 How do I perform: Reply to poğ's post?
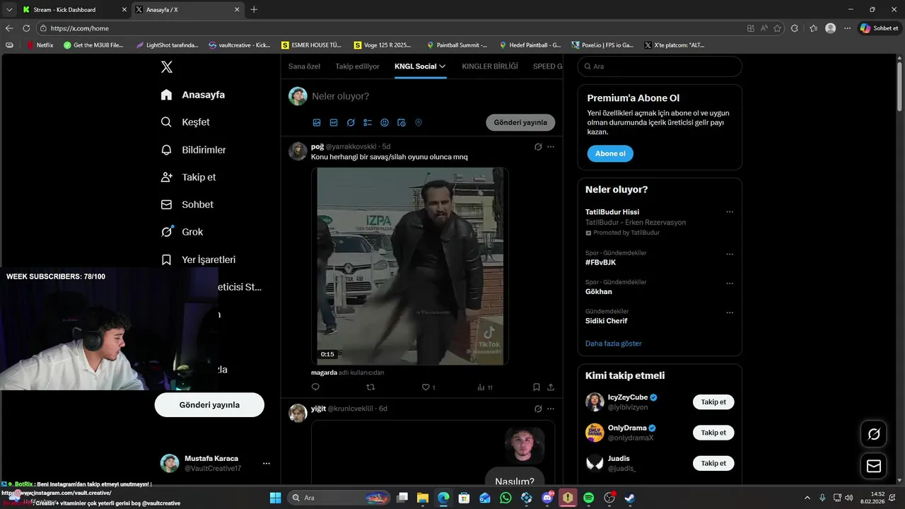click(x=315, y=387)
